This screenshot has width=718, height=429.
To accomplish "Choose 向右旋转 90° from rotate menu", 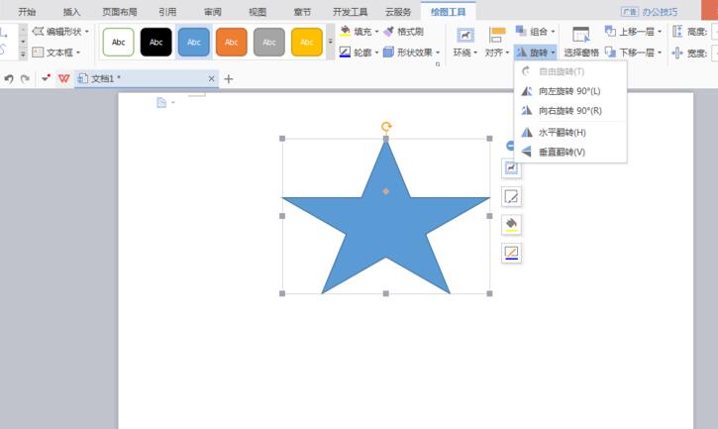I will (570, 110).
